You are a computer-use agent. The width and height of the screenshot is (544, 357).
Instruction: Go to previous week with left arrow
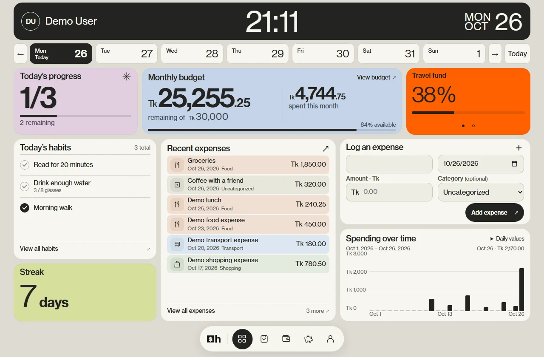pyautogui.click(x=20, y=54)
